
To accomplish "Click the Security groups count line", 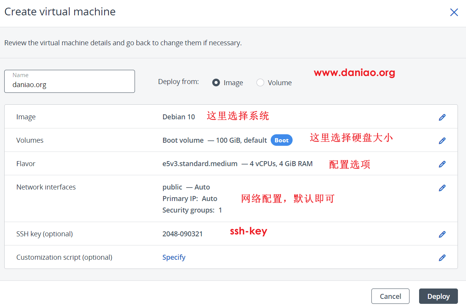I will (x=192, y=210).
